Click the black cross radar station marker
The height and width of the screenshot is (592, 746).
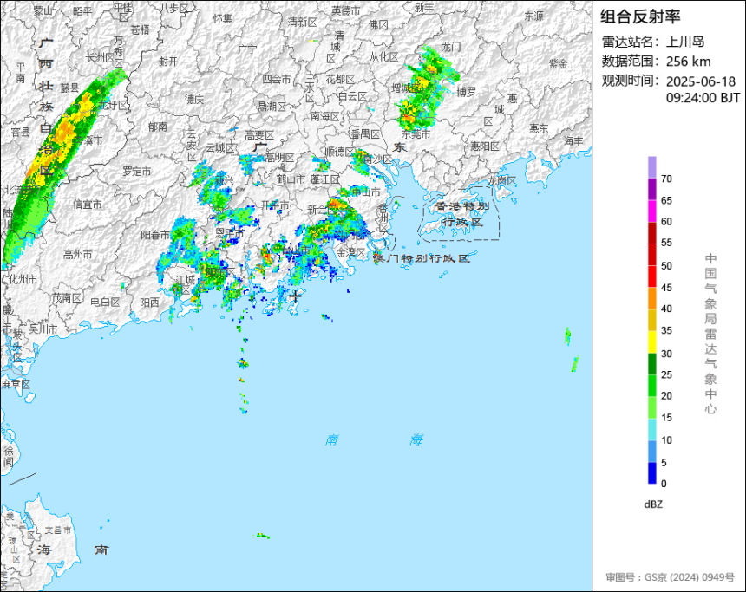pos(296,296)
